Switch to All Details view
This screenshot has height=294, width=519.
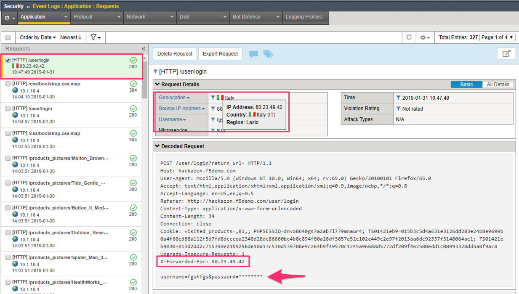498,85
